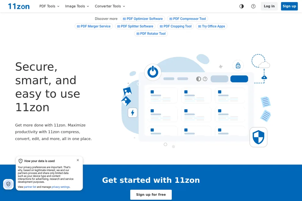Image resolution: width=302 pixels, height=201 pixels.
Task: Click the Secure, smart, and easy heading
Action: [48, 87]
